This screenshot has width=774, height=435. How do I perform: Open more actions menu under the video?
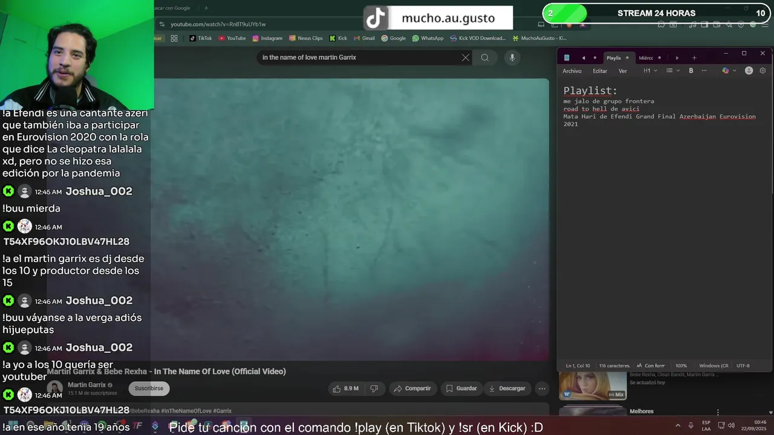542,388
